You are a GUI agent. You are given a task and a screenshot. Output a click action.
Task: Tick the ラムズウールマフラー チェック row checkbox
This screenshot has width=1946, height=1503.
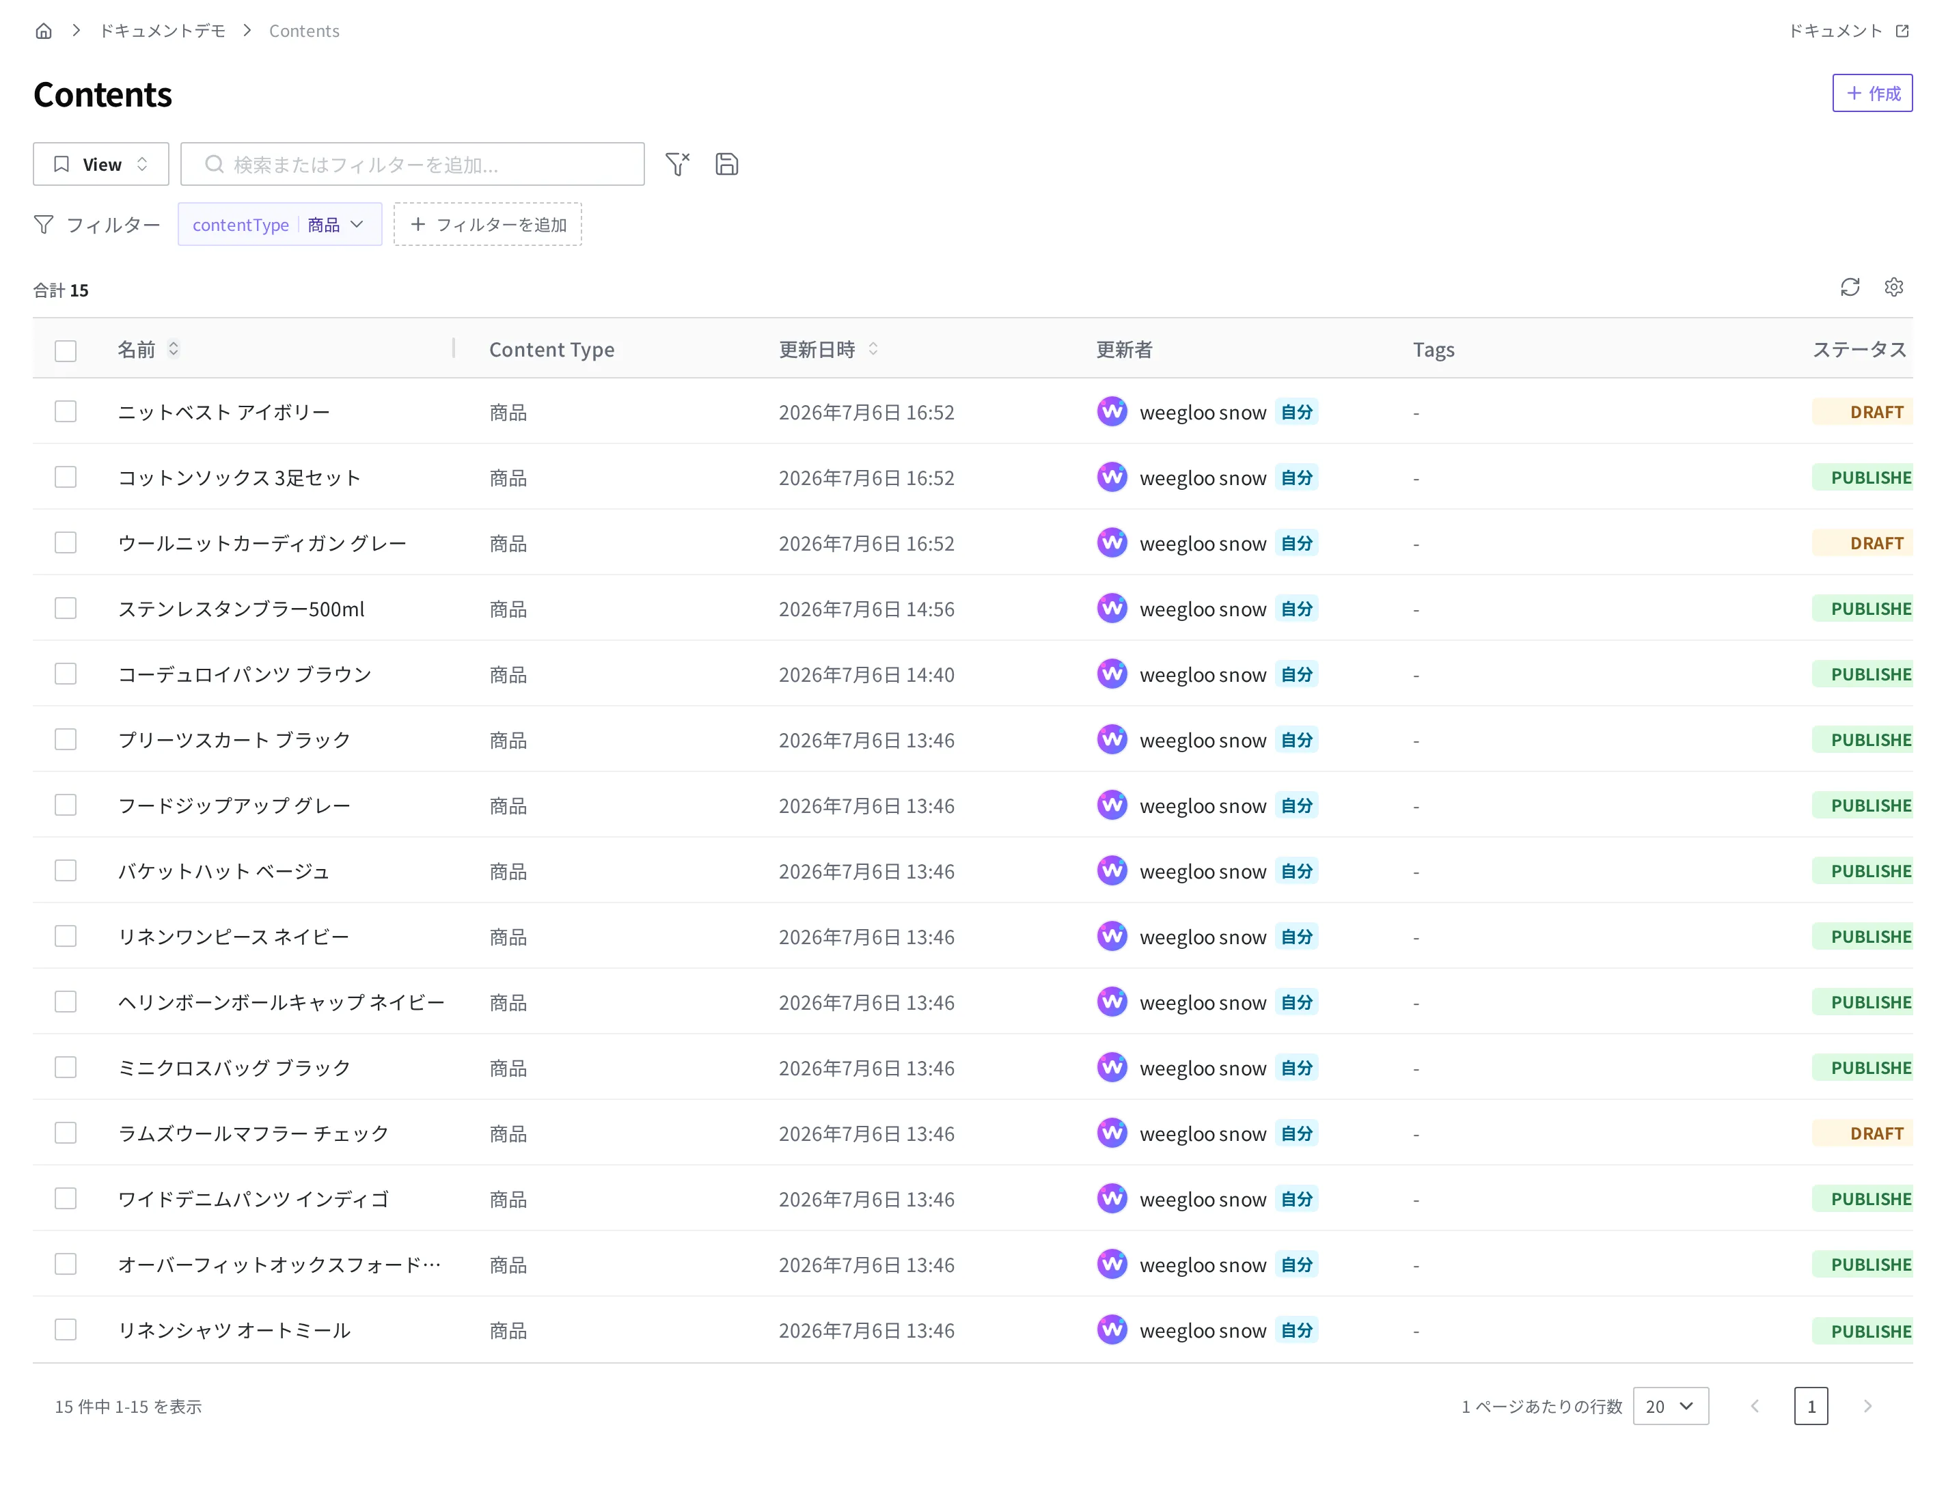[65, 1133]
